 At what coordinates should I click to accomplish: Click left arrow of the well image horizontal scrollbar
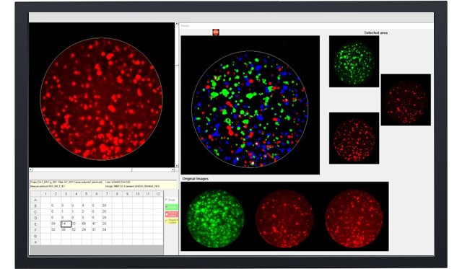pyautogui.click(x=30, y=169)
